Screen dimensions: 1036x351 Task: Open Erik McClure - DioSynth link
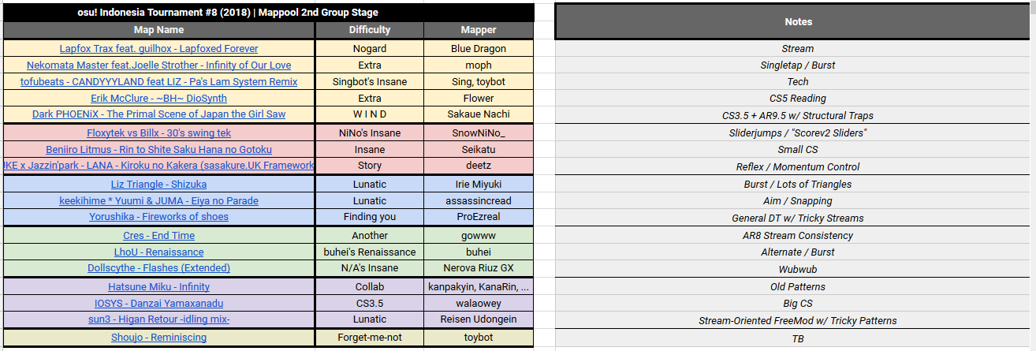158,98
